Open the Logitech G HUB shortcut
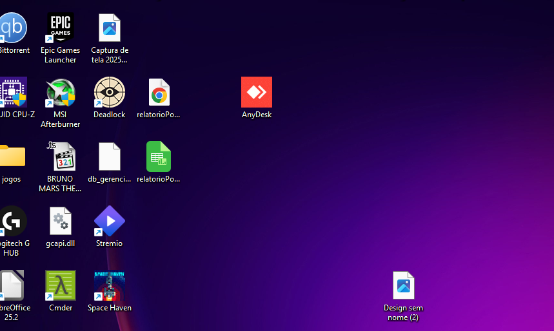Image resolution: width=554 pixels, height=331 pixels. pos(12,222)
